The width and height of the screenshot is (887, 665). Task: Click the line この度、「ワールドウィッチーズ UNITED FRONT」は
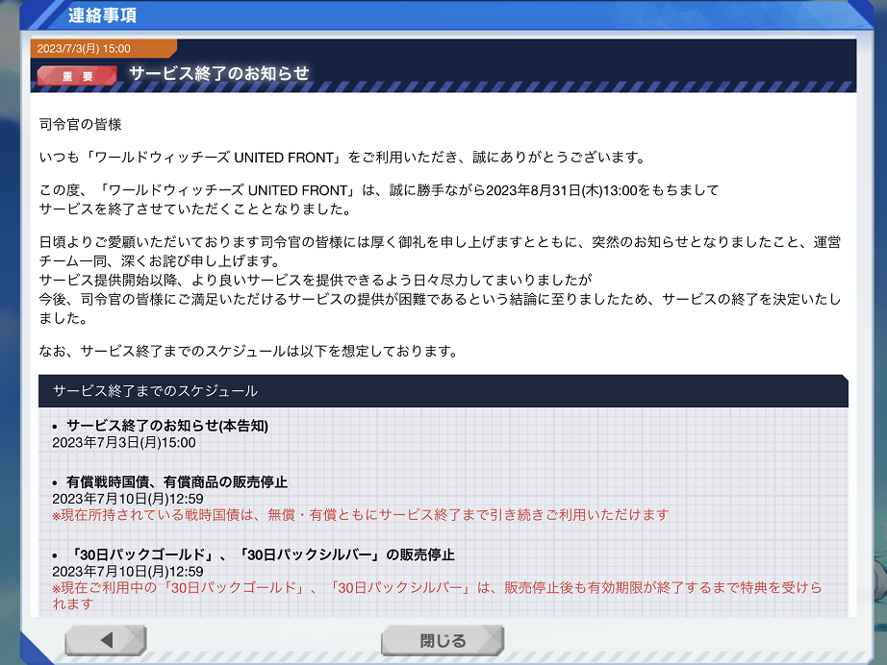coord(378,190)
